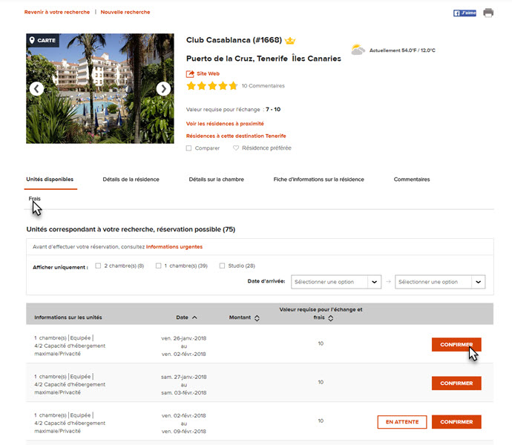Screen dimensions: 512x445
Task: Confirm the 26-janv.-2018 unit
Action: click(x=456, y=344)
